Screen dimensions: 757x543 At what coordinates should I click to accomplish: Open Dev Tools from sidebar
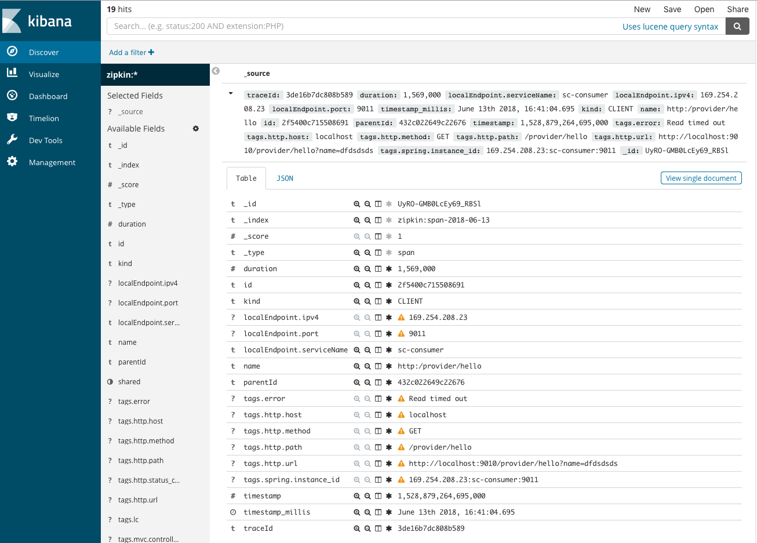pyautogui.click(x=50, y=140)
